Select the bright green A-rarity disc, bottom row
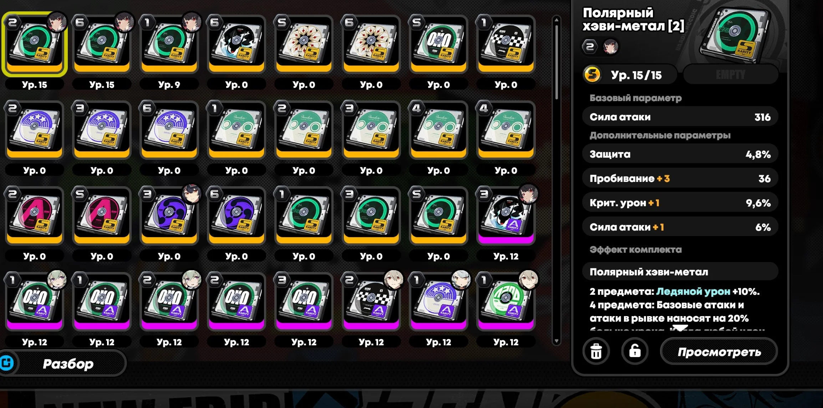 (506, 302)
